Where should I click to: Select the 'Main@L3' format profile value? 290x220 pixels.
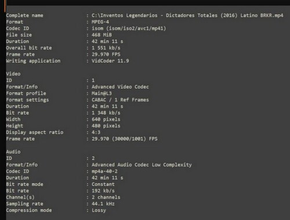tap(101, 93)
